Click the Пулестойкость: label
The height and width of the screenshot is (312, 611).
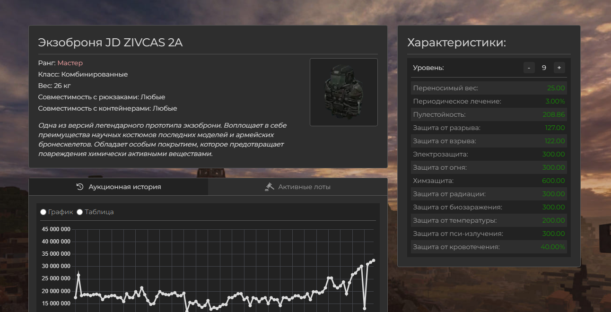pyautogui.click(x=439, y=114)
